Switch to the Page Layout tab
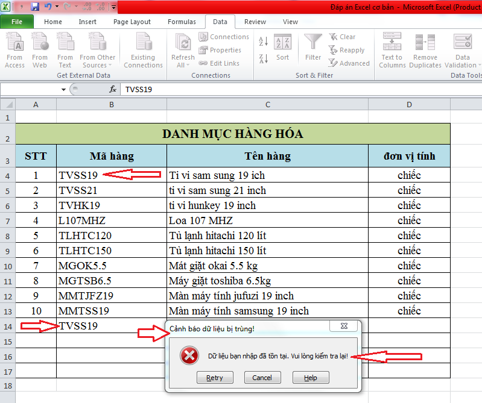Image resolution: width=482 pixels, height=403 pixels. click(132, 22)
